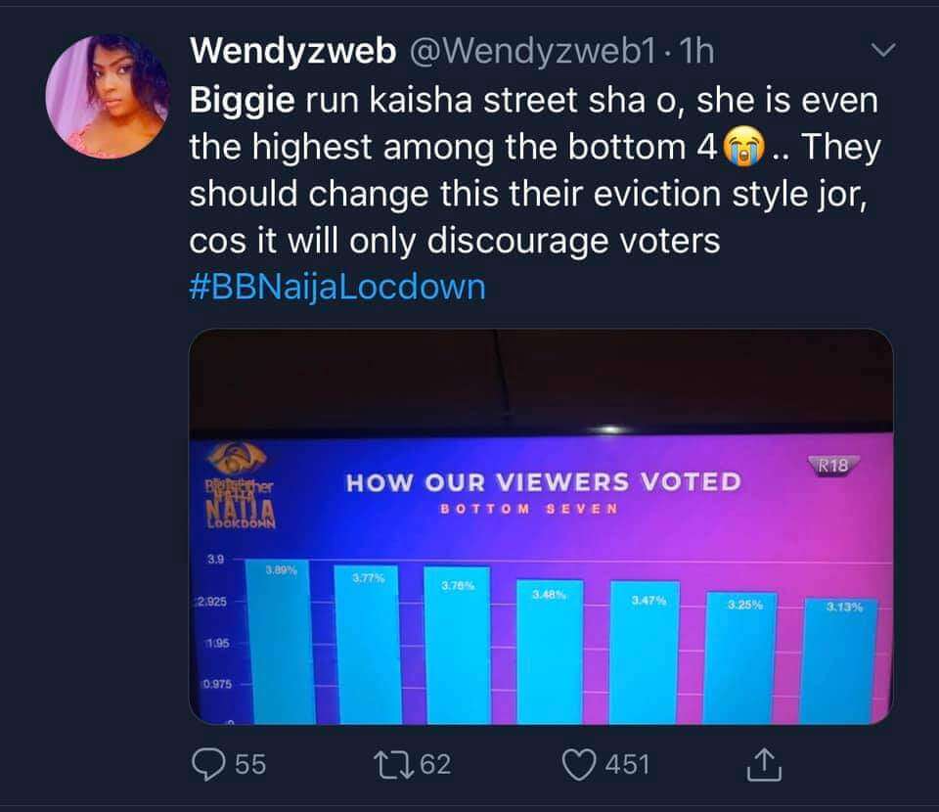Click the R18 rating badge in image
939x812 pixels.
point(833,466)
